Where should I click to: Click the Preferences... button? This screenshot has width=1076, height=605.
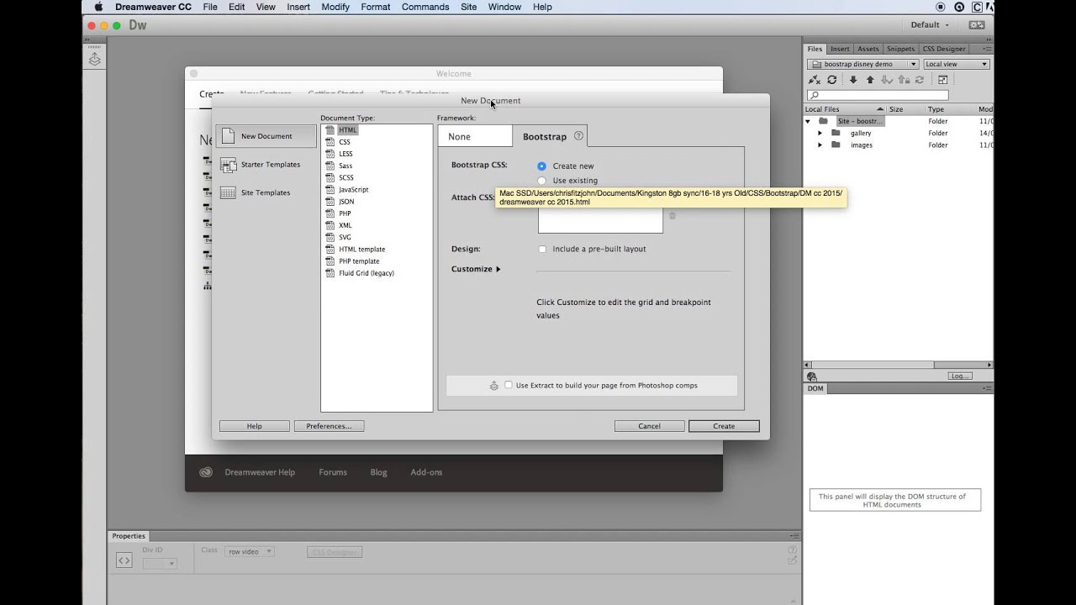(329, 426)
